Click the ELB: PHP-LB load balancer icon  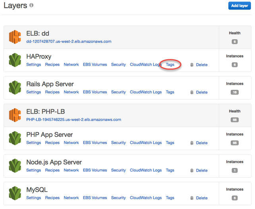click(x=15, y=115)
